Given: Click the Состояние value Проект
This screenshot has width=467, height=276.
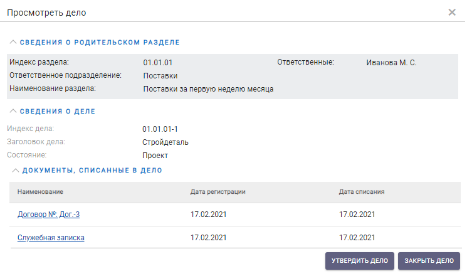Looking at the screenshot, I should pyautogui.click(x=155, y=156).
